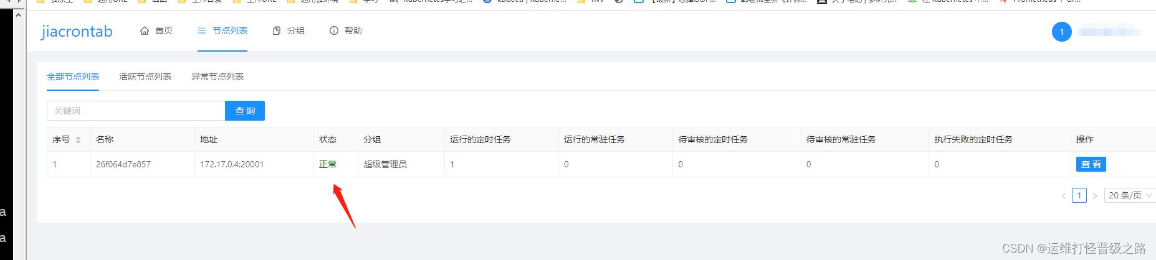Switch to the 活跃节点列表 tab
Screen dimensions: 1156x260
point(145,77)
